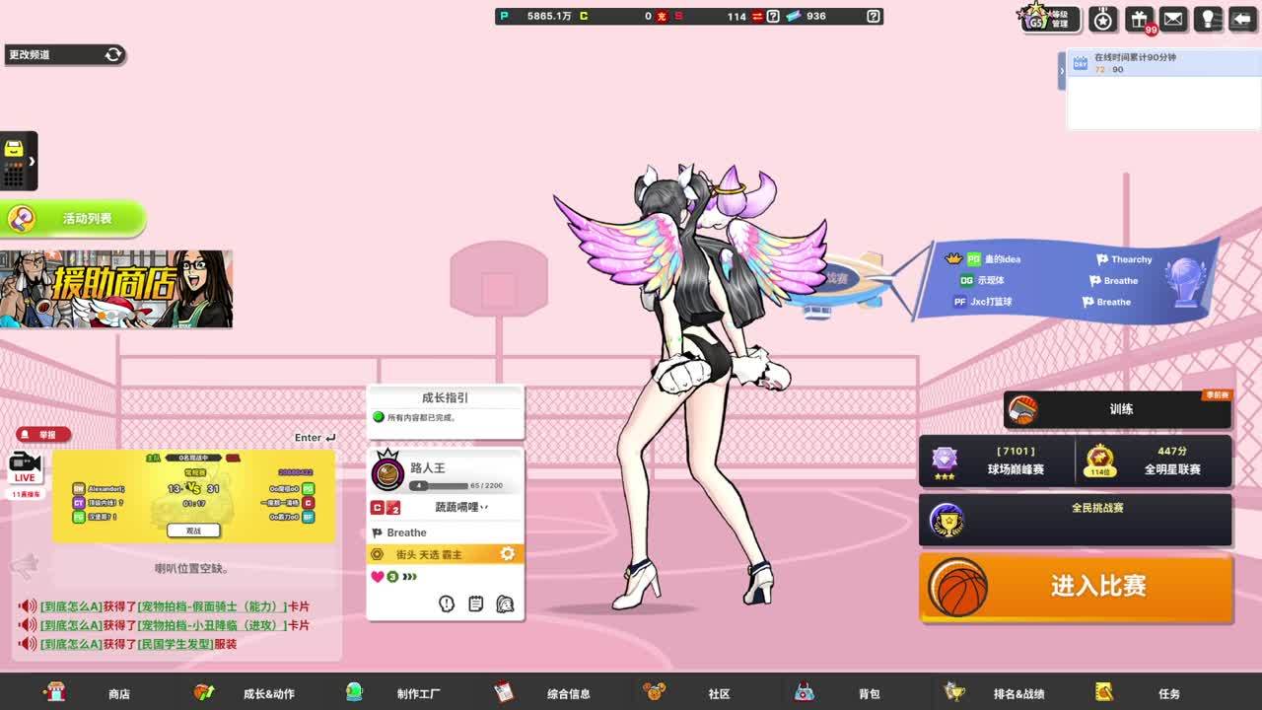Click the title settings gear icon
This screenshot has height=710, width=1262.
tap(507, 554)
